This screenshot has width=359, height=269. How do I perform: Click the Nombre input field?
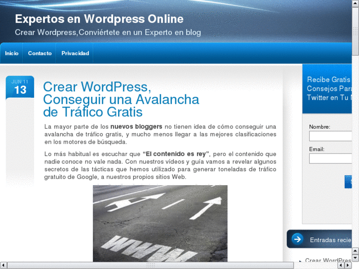coord(330,136)
